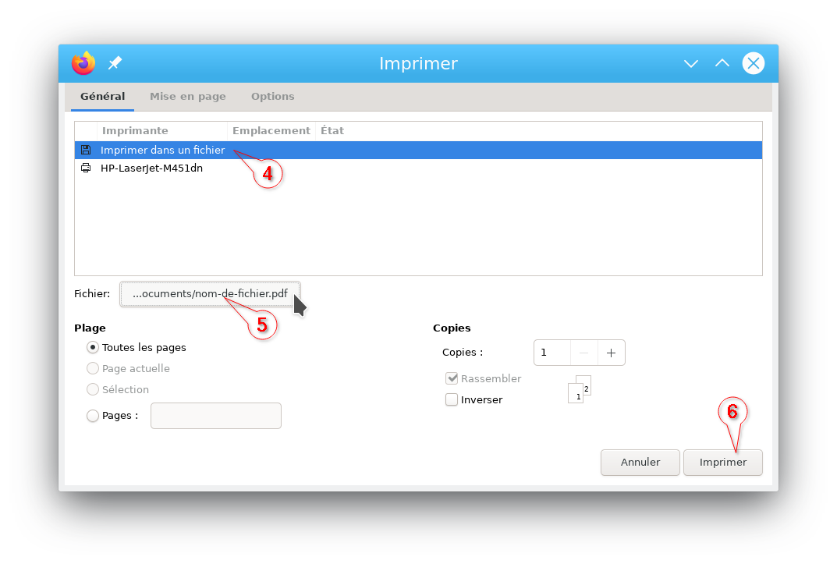Select the Sélection radio button
This screenshot has width=837, height=564.
coord(93,389)
